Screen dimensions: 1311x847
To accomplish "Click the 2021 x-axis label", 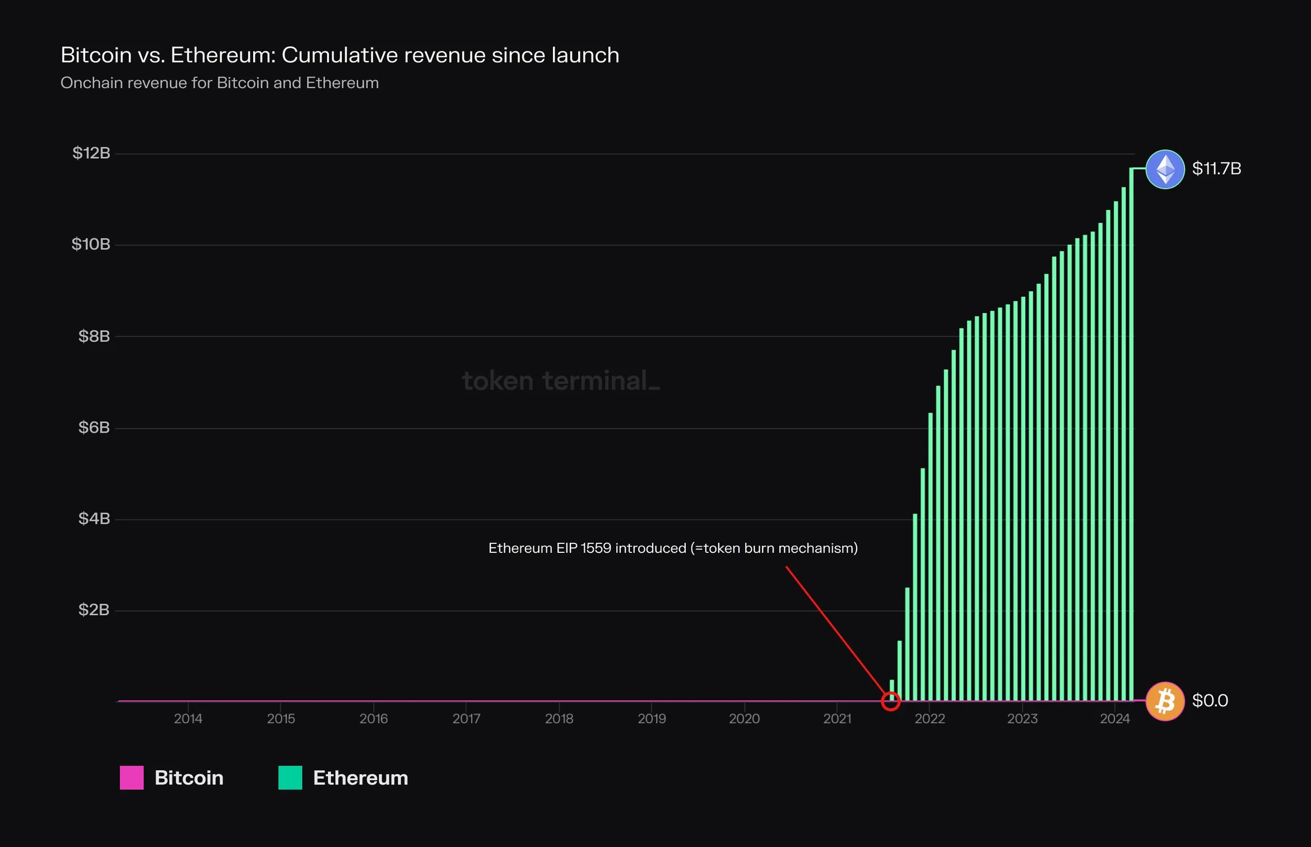I will [837, 719].
